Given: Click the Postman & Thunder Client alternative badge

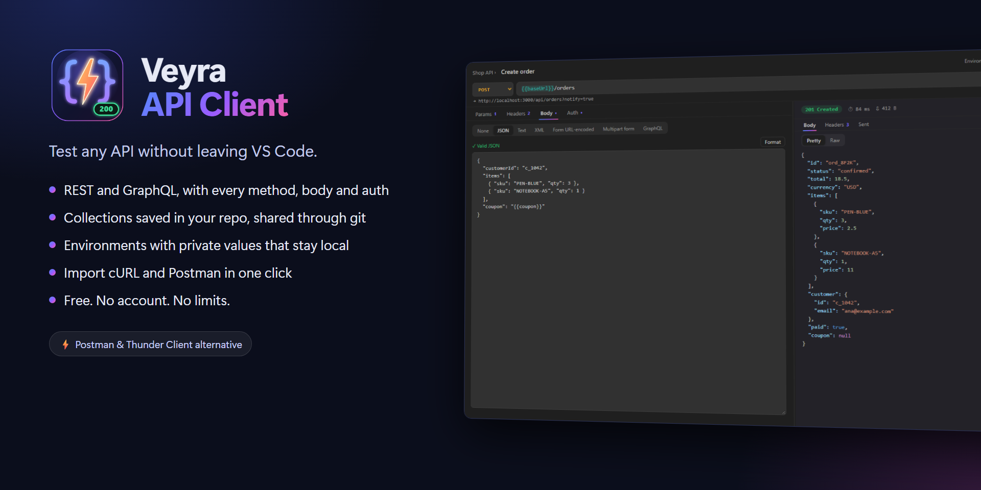Looking at the screenshot, I should 150,344.
